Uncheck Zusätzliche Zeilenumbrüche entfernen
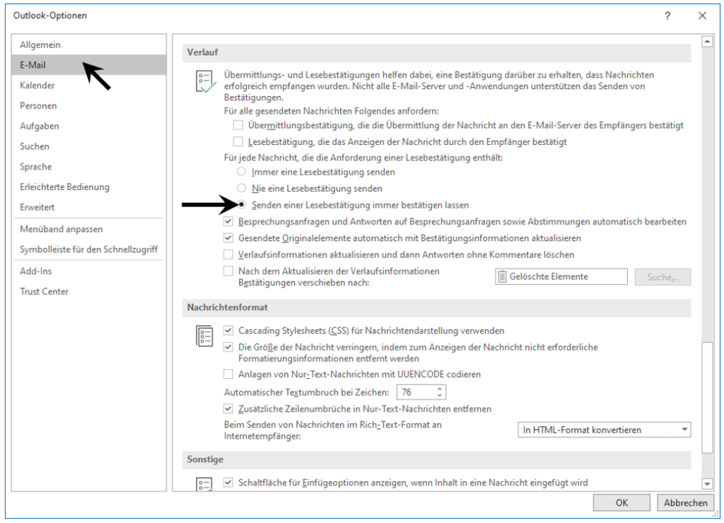The image size is (724, 523). (x=228, y=409)
